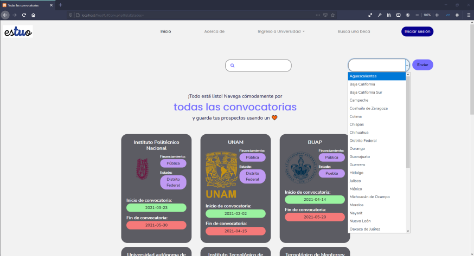Click the BUAP crest image
Image resolution: width=474 pixels, height=256 pixels.
[300, 168]
